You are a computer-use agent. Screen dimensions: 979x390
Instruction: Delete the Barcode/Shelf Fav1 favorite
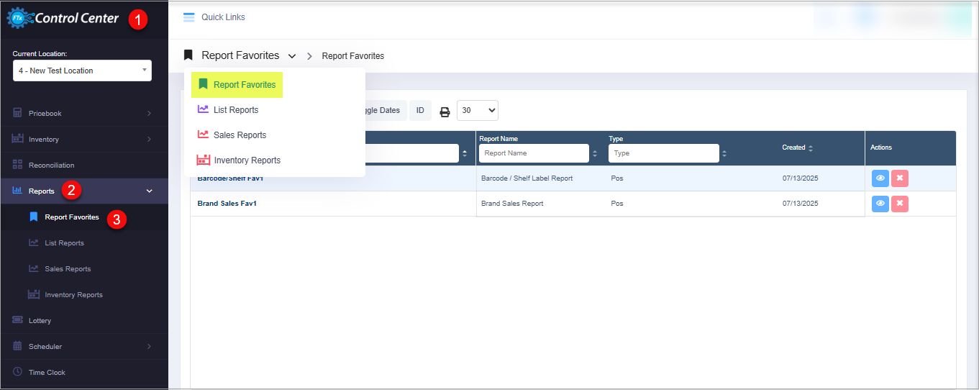point(899,178)
